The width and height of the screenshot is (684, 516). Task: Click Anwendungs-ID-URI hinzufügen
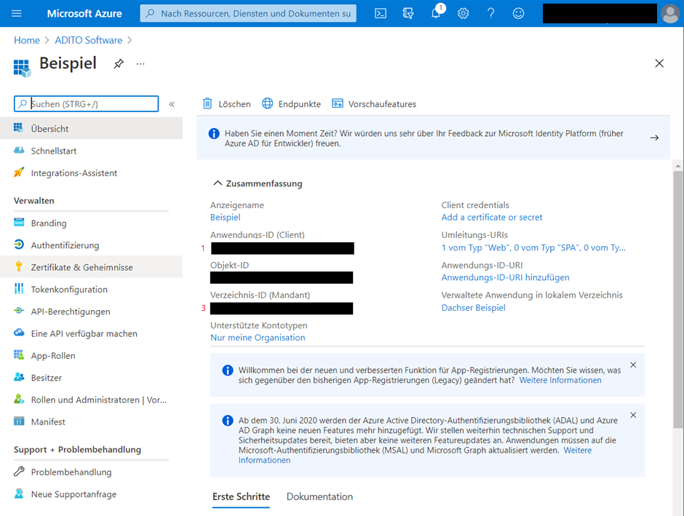505,277
